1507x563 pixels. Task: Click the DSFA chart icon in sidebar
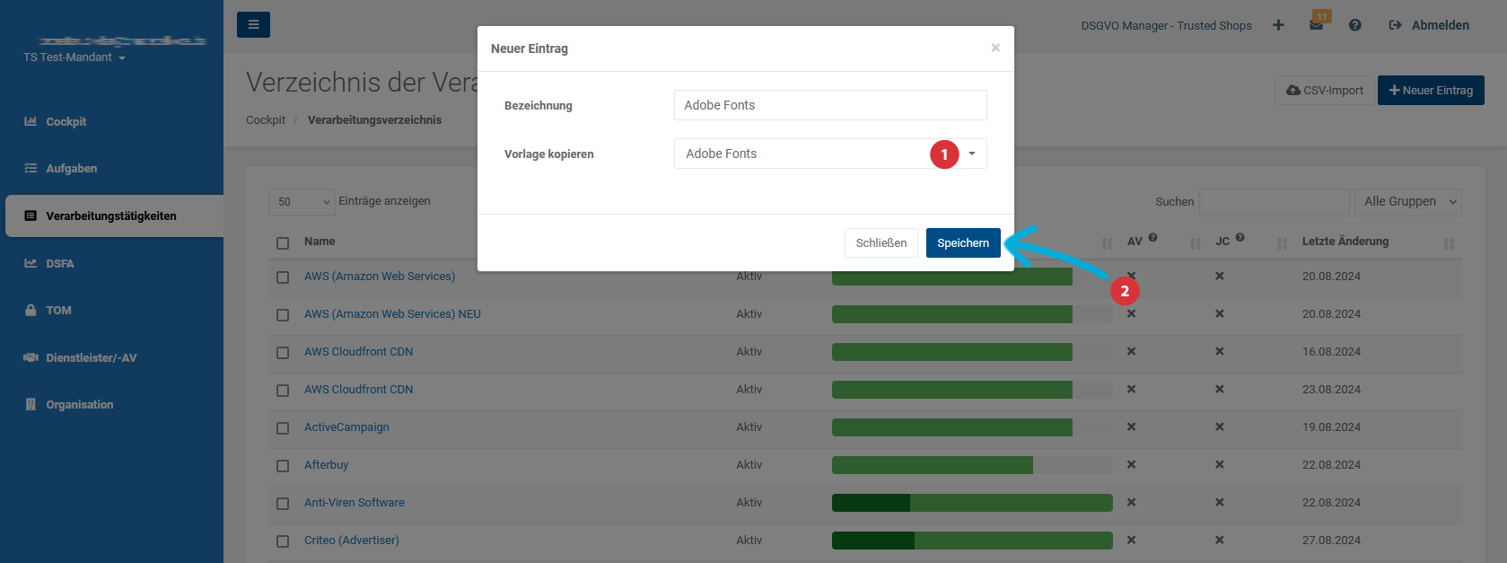tap(31, 263)
